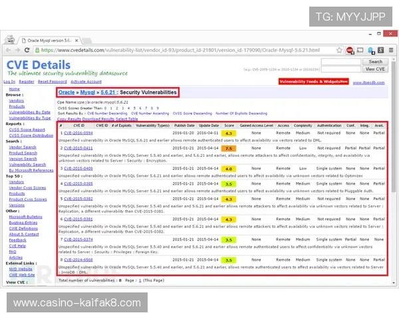Open Version Search in sidebar
The height and width of the screenshot is (319, 399).
tap(23, 159)
